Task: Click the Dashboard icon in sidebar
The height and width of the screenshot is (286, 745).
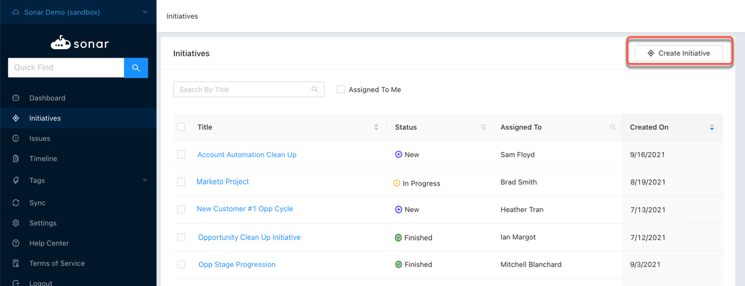Action: [x=16, y=98]
